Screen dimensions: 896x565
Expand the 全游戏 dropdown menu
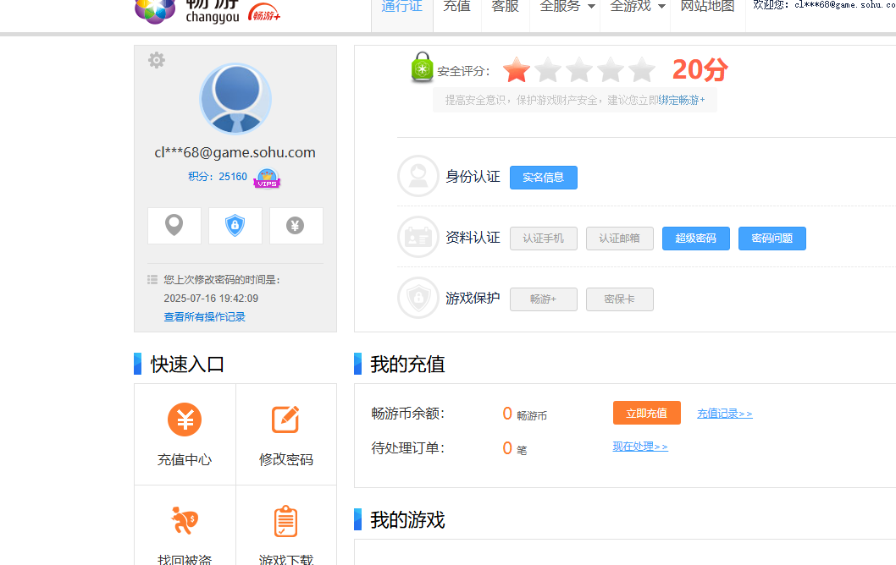click(x=638, y=6)
